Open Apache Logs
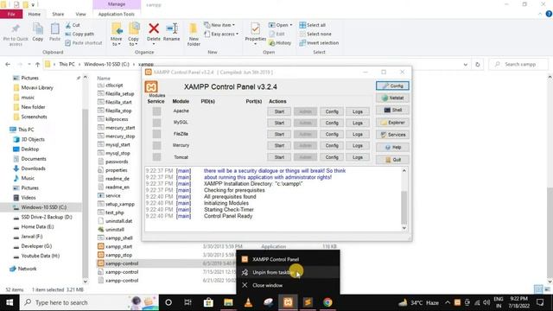The width and height of the screenshot is (553, 311). (358, 111)
